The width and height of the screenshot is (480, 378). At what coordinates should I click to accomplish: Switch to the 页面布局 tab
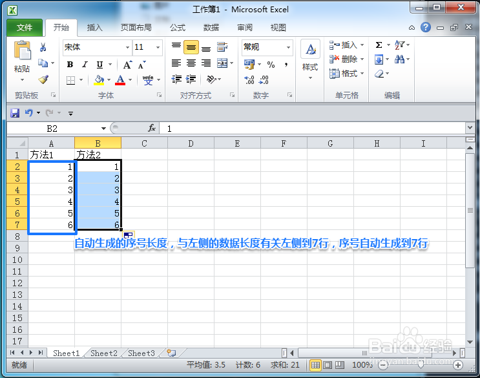[x=136, y=28]
